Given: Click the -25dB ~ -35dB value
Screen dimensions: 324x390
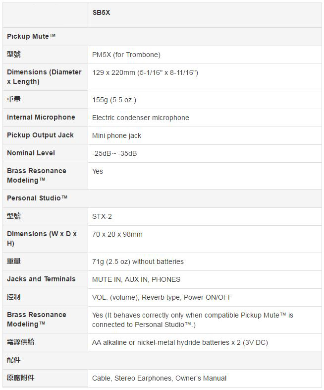Looking at the screenshot, I should 114,153.
